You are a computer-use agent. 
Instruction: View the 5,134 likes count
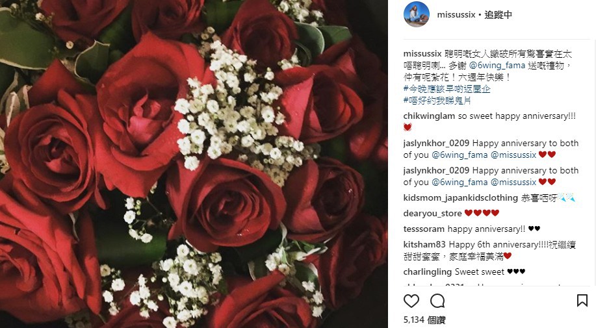point(424,320)
